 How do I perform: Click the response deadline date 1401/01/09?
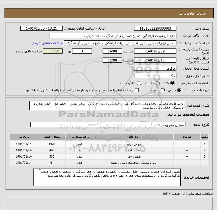click(155, 51)
